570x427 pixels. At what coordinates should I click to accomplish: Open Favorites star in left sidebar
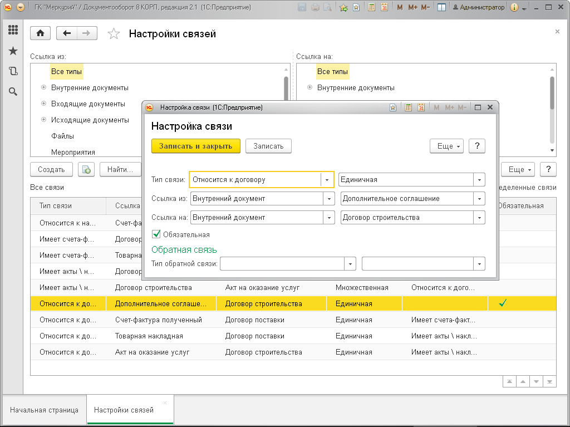click(x=13, y=51)
